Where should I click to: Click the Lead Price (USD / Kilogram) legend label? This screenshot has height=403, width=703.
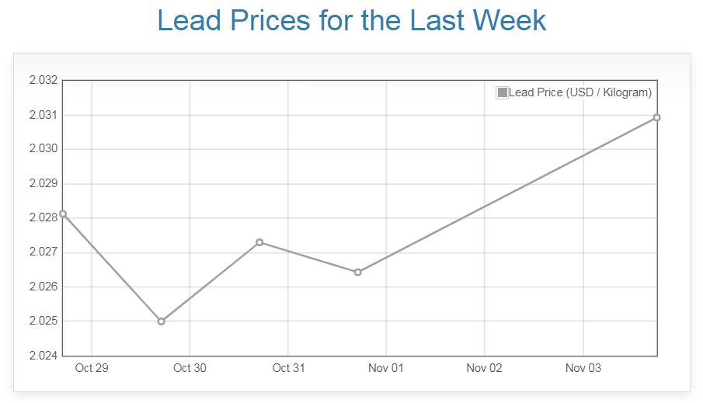point(579,92)
